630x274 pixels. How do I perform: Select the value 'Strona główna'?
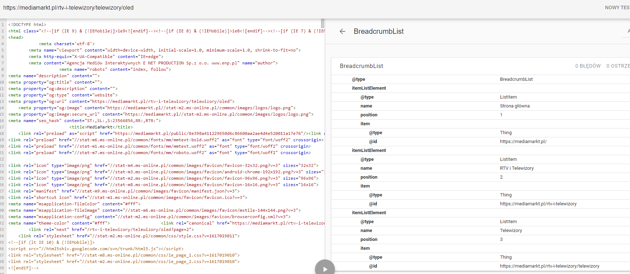[515, 106]
